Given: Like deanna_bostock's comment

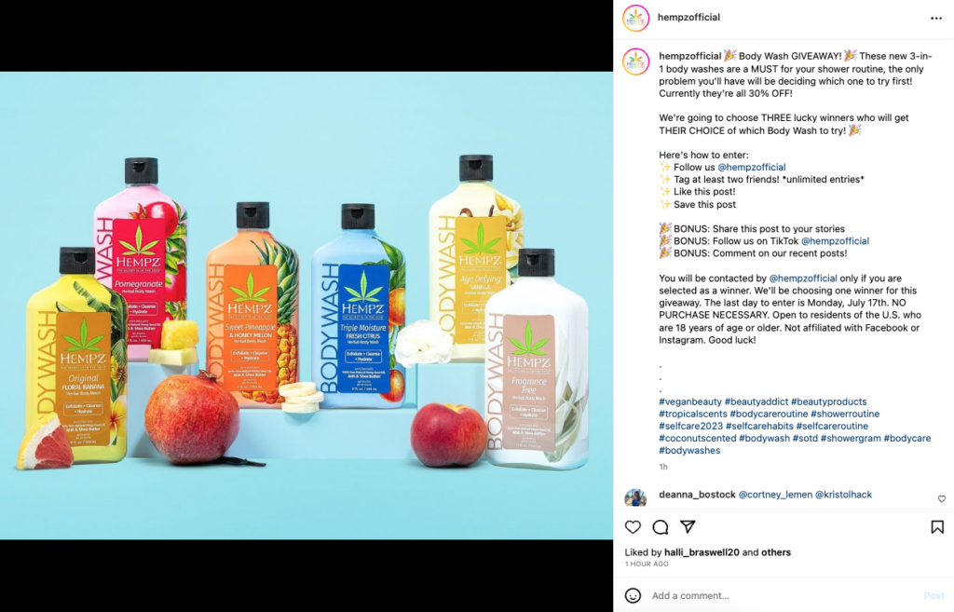Looking at the screenshot, I should pyautogui.click(x=941, y=499).
